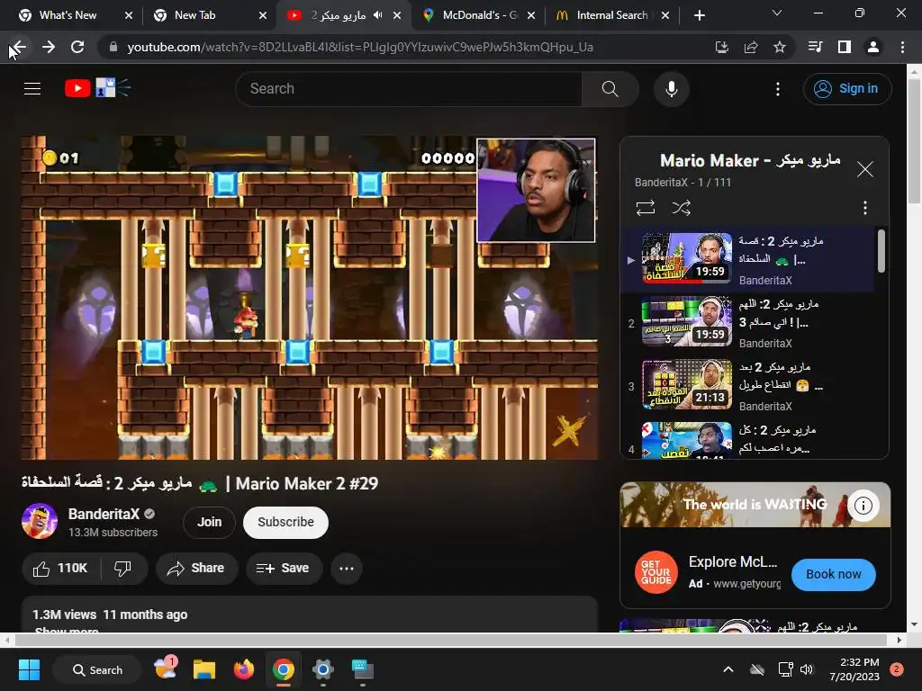Show hidden tray icons chevron

(728, 669)
